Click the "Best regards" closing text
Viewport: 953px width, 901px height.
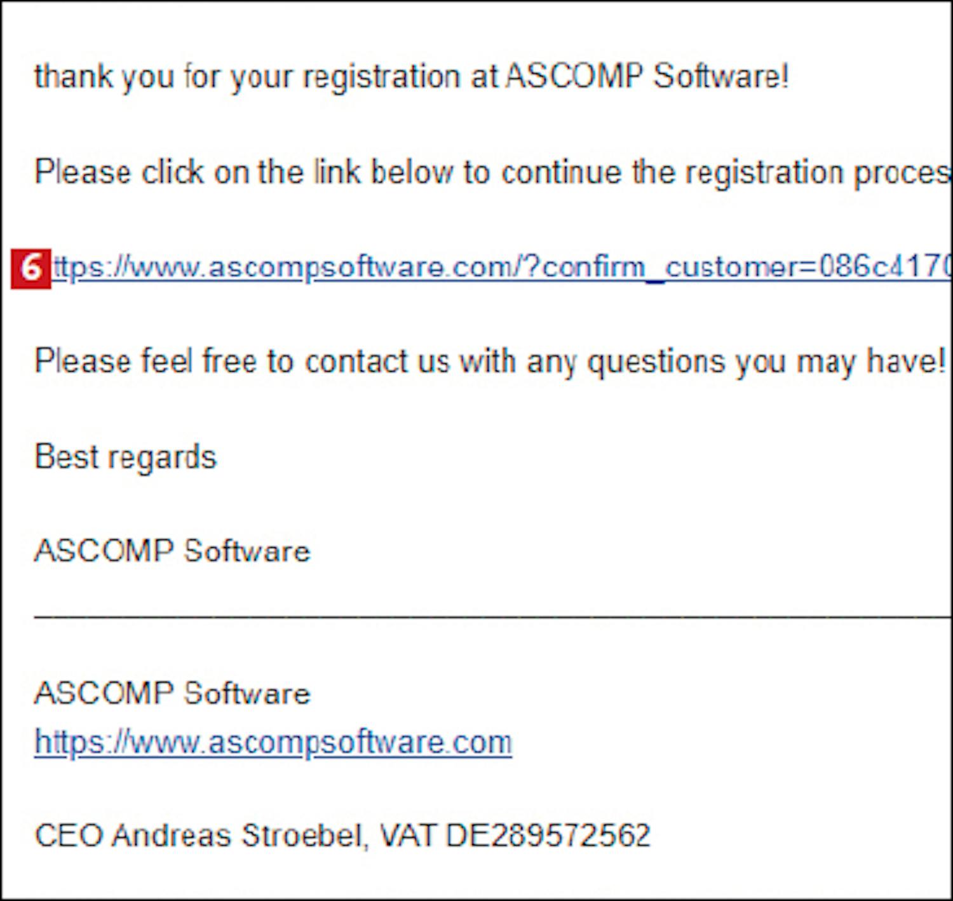pos(126,457)
